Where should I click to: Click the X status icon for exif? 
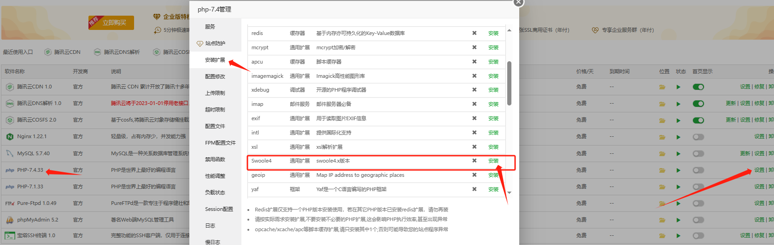pos(474,118)
